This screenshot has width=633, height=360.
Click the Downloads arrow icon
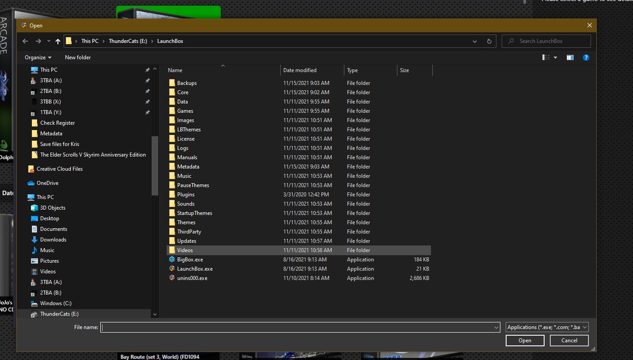click(x=34, y=240)
